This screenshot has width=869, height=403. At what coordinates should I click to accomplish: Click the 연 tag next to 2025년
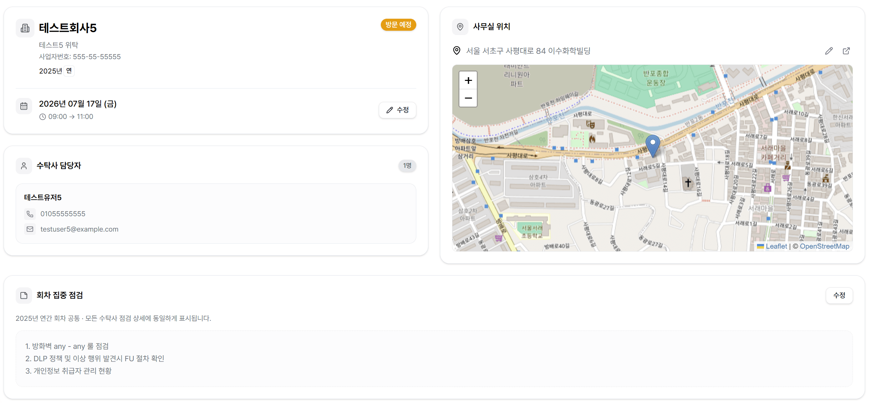[x=69, y=71]
